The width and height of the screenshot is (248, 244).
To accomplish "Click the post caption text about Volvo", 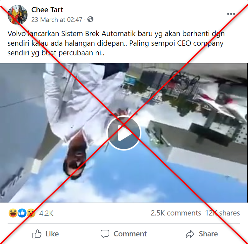I will (116, 43).
